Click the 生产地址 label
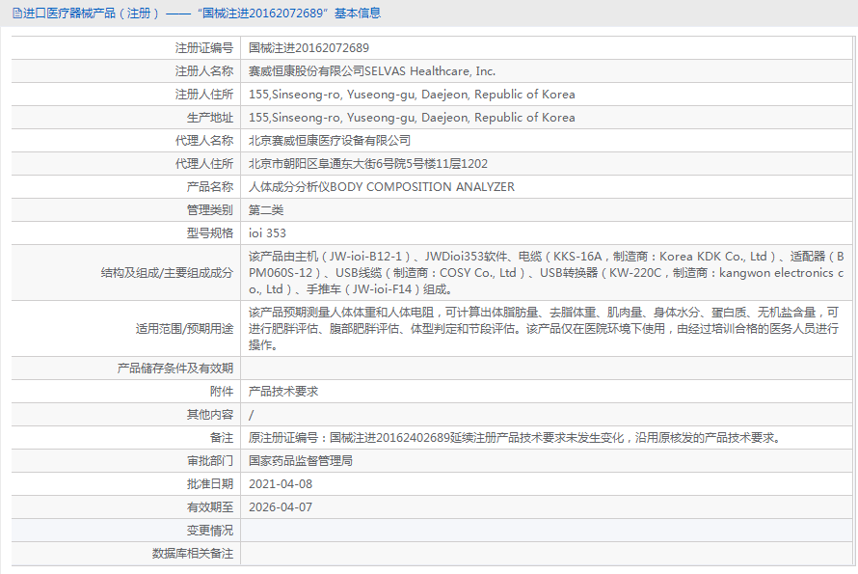858x574 pixels. (x=210, y=118)
